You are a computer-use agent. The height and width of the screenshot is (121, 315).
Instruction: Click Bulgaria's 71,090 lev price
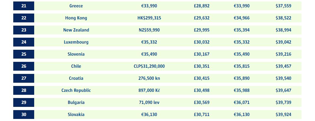149,102
